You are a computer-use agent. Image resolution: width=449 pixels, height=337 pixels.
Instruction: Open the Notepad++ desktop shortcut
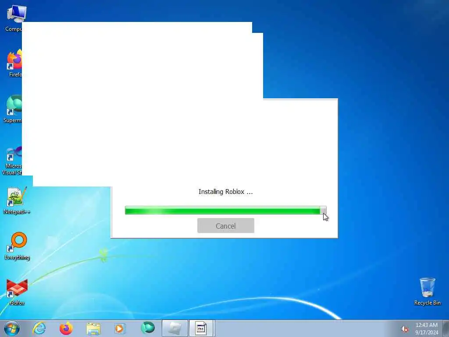pos(17,201)
